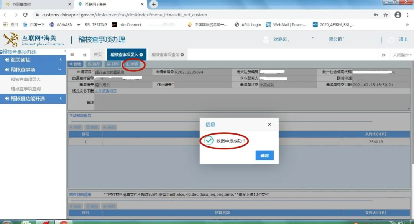Click the application number R20212235694
The width and height of the screenshot is (414, 224).
189,72
